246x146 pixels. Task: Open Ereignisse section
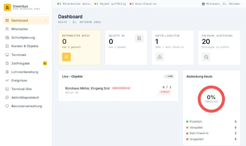click(x=26, y=80)
